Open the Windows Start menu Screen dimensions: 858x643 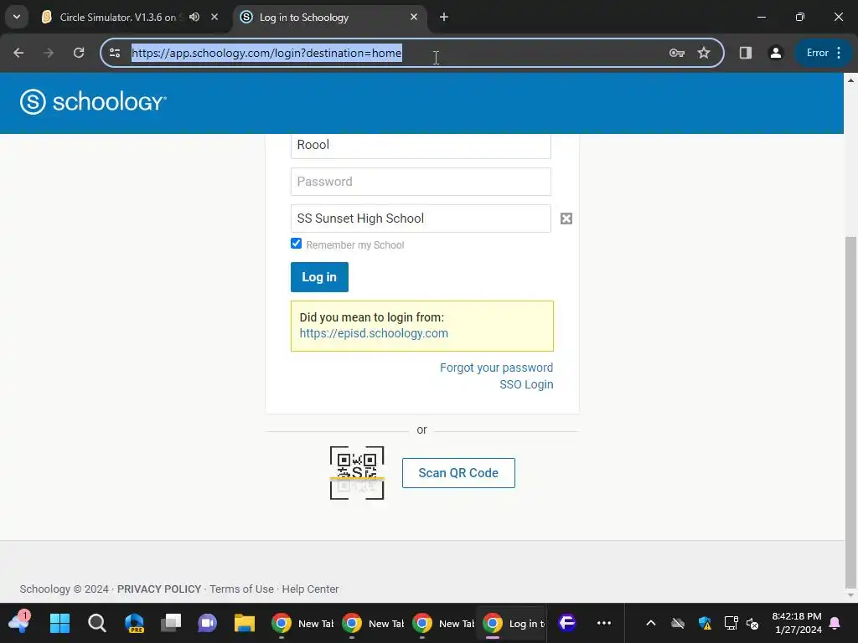59,623
